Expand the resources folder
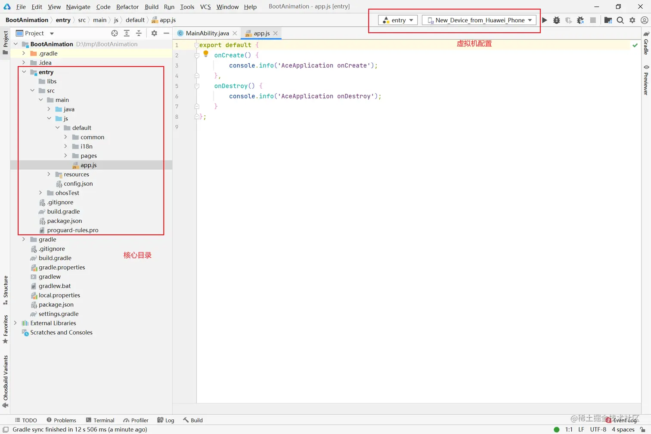 pyautogui.click(x=49, y=174)
